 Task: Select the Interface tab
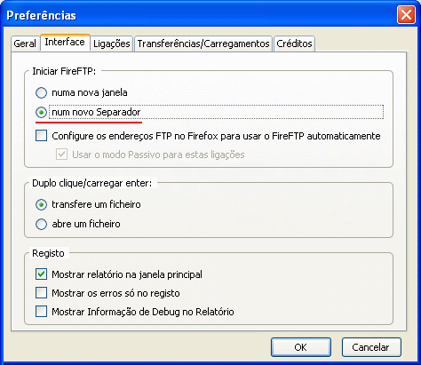65,43
